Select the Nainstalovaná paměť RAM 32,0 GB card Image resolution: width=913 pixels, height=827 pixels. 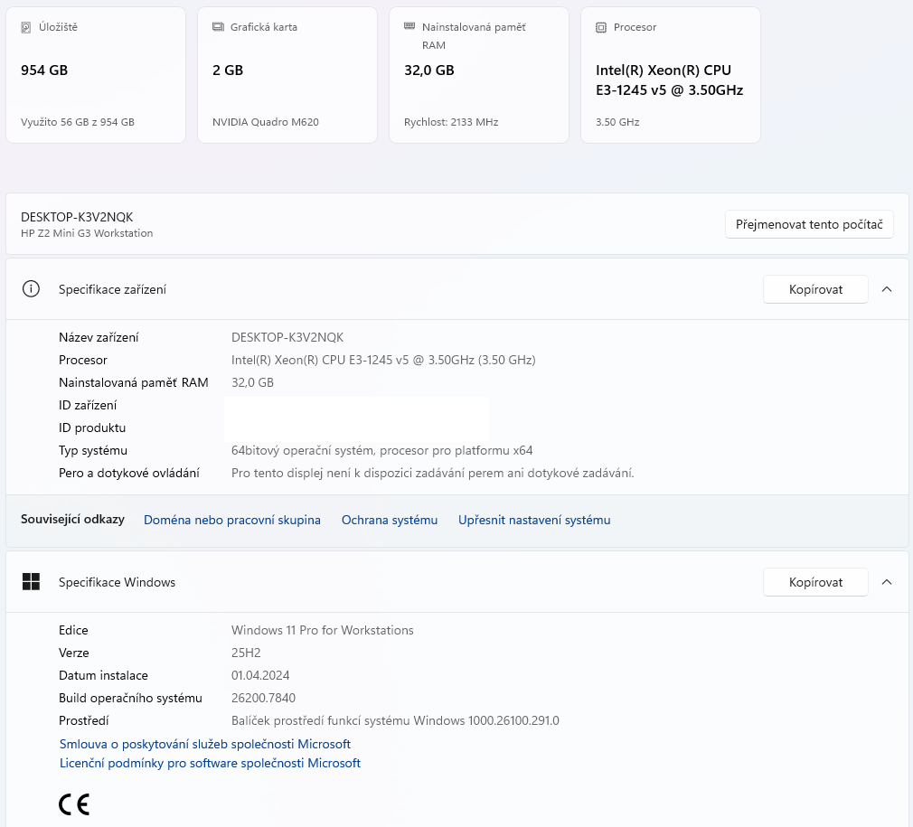(478, 75)
